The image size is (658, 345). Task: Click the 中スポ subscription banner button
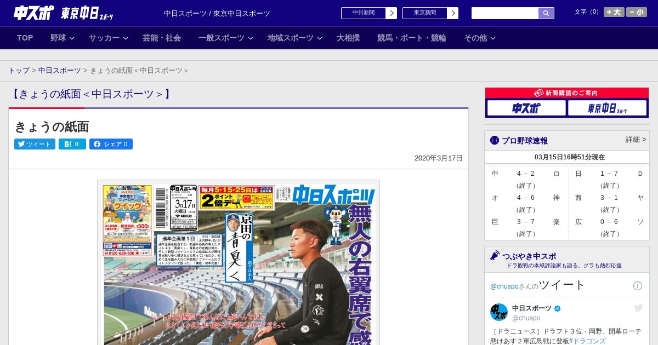tap(526, 108)
